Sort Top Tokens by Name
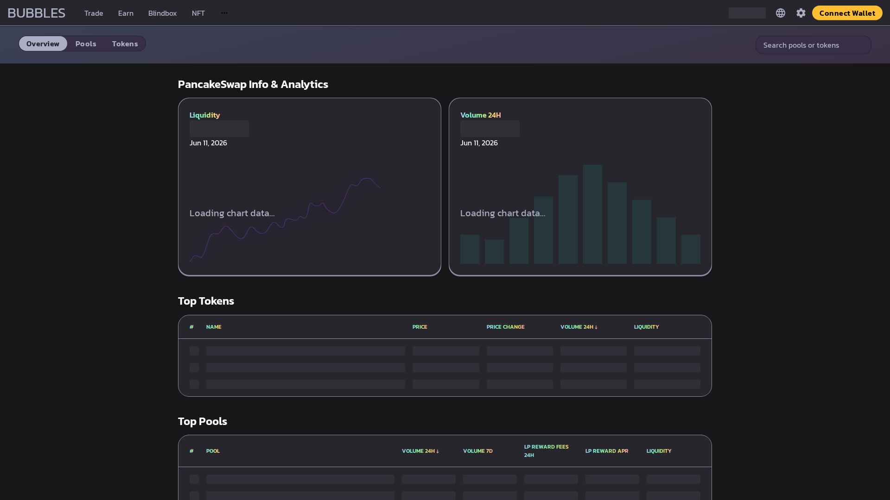The image size is (890, 500). [x=214, y=327]
